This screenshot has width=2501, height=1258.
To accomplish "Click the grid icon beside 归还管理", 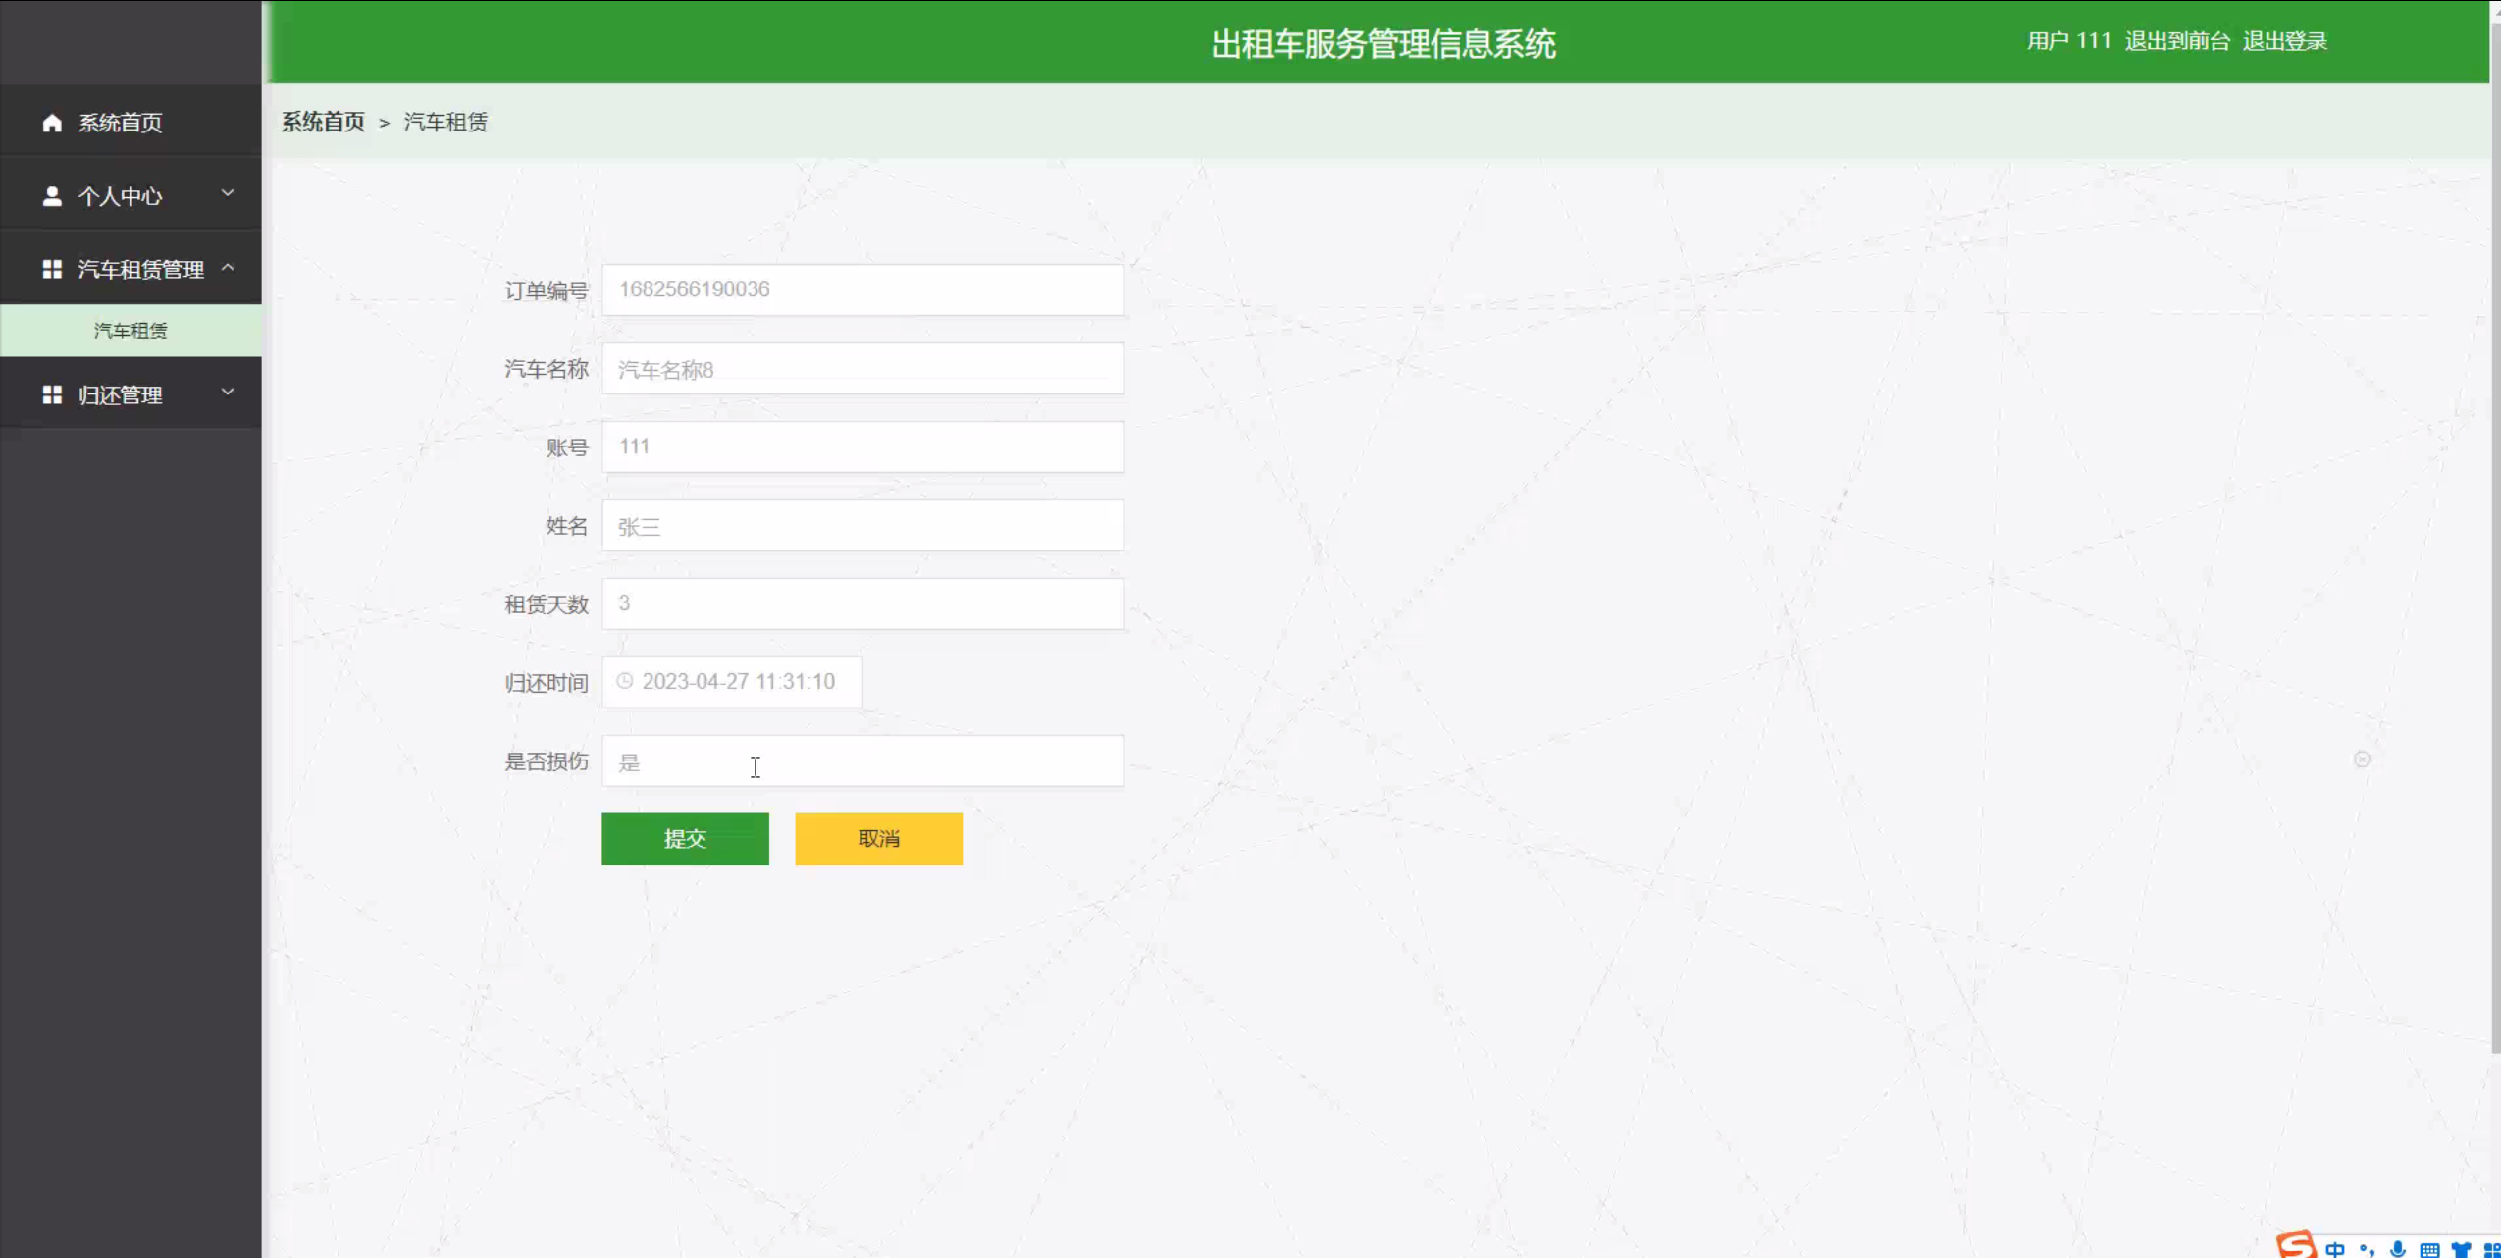I will click(52, 394).
